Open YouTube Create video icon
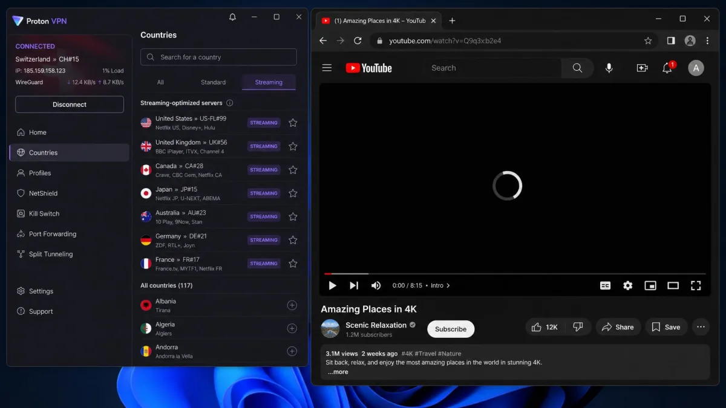This screenshot has height=408, width=726. pyautogui.click(x=643, y=68)
